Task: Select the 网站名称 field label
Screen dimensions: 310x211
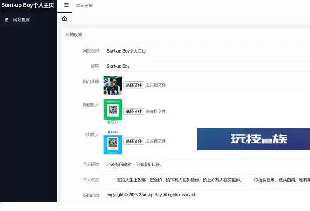Action: pos(91,51)
